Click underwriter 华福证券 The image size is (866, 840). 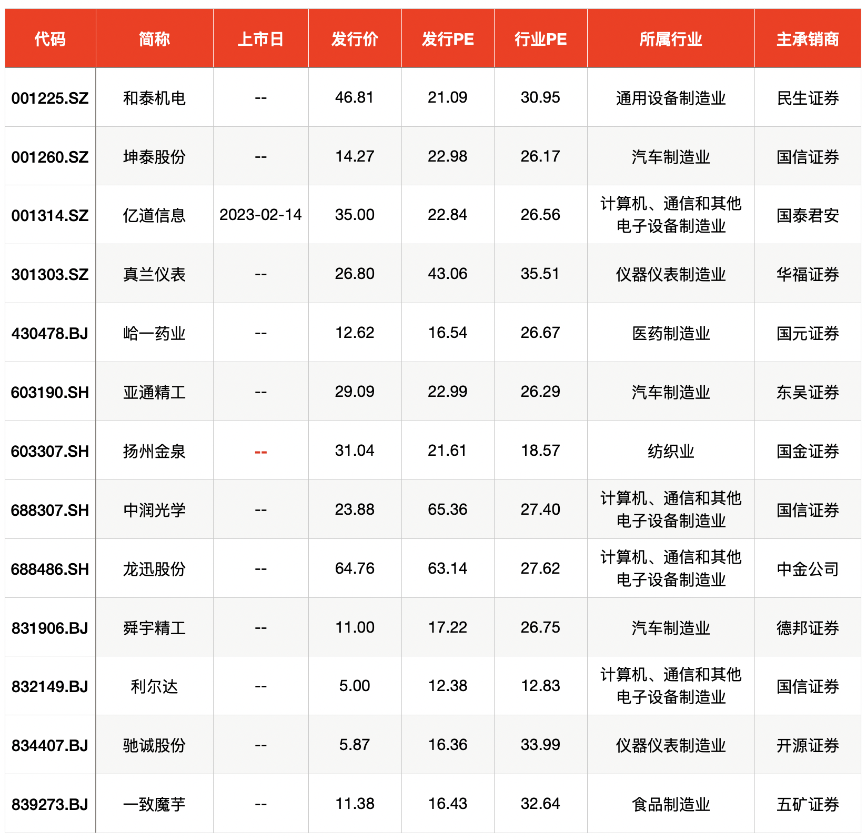[x=808, y=274]
